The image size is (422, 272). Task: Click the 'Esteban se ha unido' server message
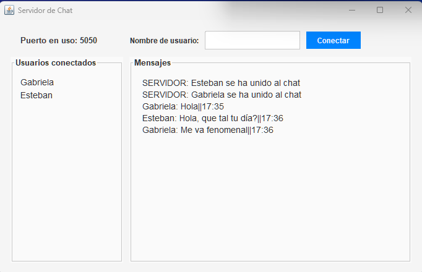(221, 83)
